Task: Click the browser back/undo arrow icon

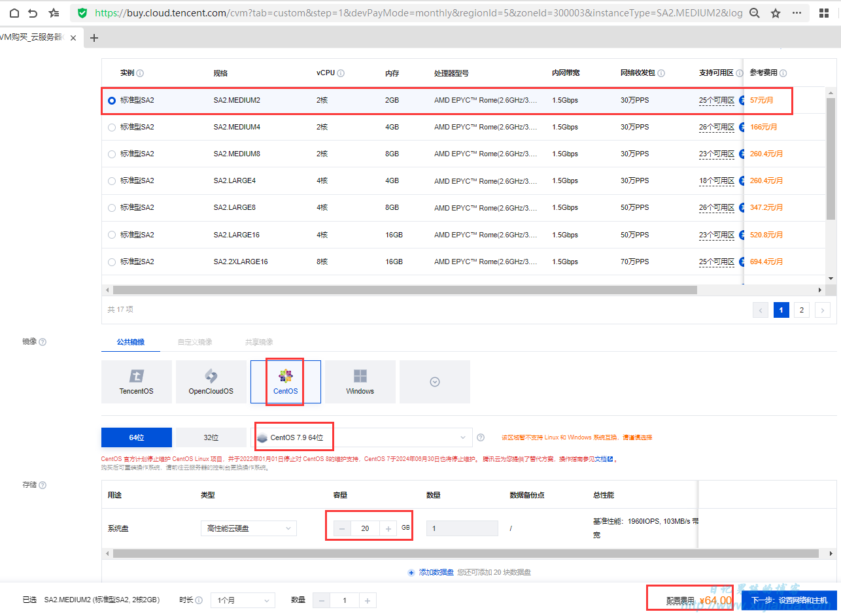Action: pyautogui.click(x=33, y=12)
